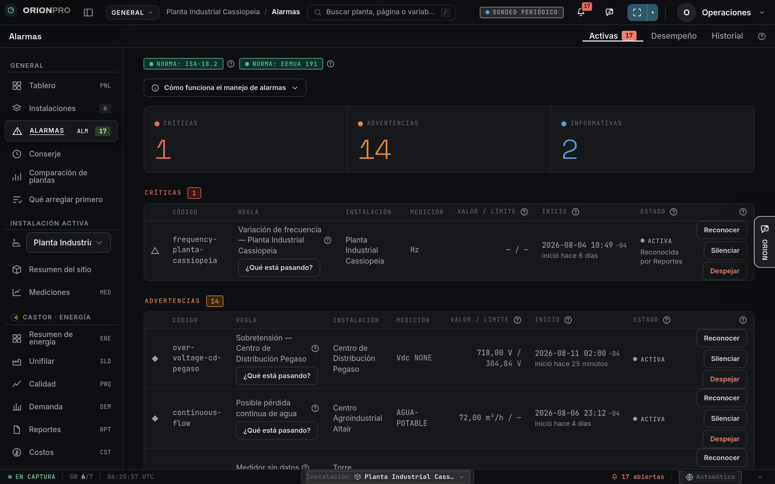Click the warning diamond icon on continuous-flow row
Image resolution: width=775 pixels, height=484 pixels.
(155, 419)
